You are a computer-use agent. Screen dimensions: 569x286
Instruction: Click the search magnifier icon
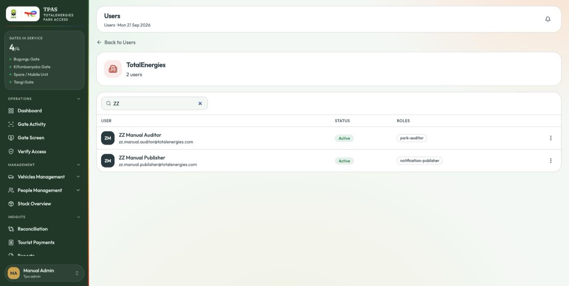pyautogui.click(x=108, y=103)
